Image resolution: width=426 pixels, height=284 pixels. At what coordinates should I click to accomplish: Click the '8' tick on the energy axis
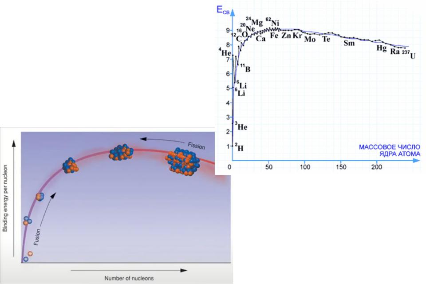tap(228, 45)
